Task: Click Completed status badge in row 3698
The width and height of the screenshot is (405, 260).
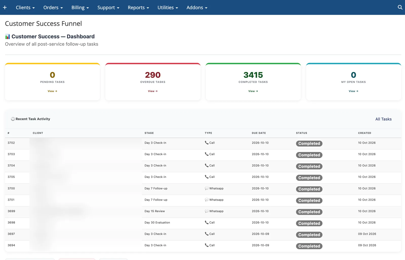Action: [309, 223]
